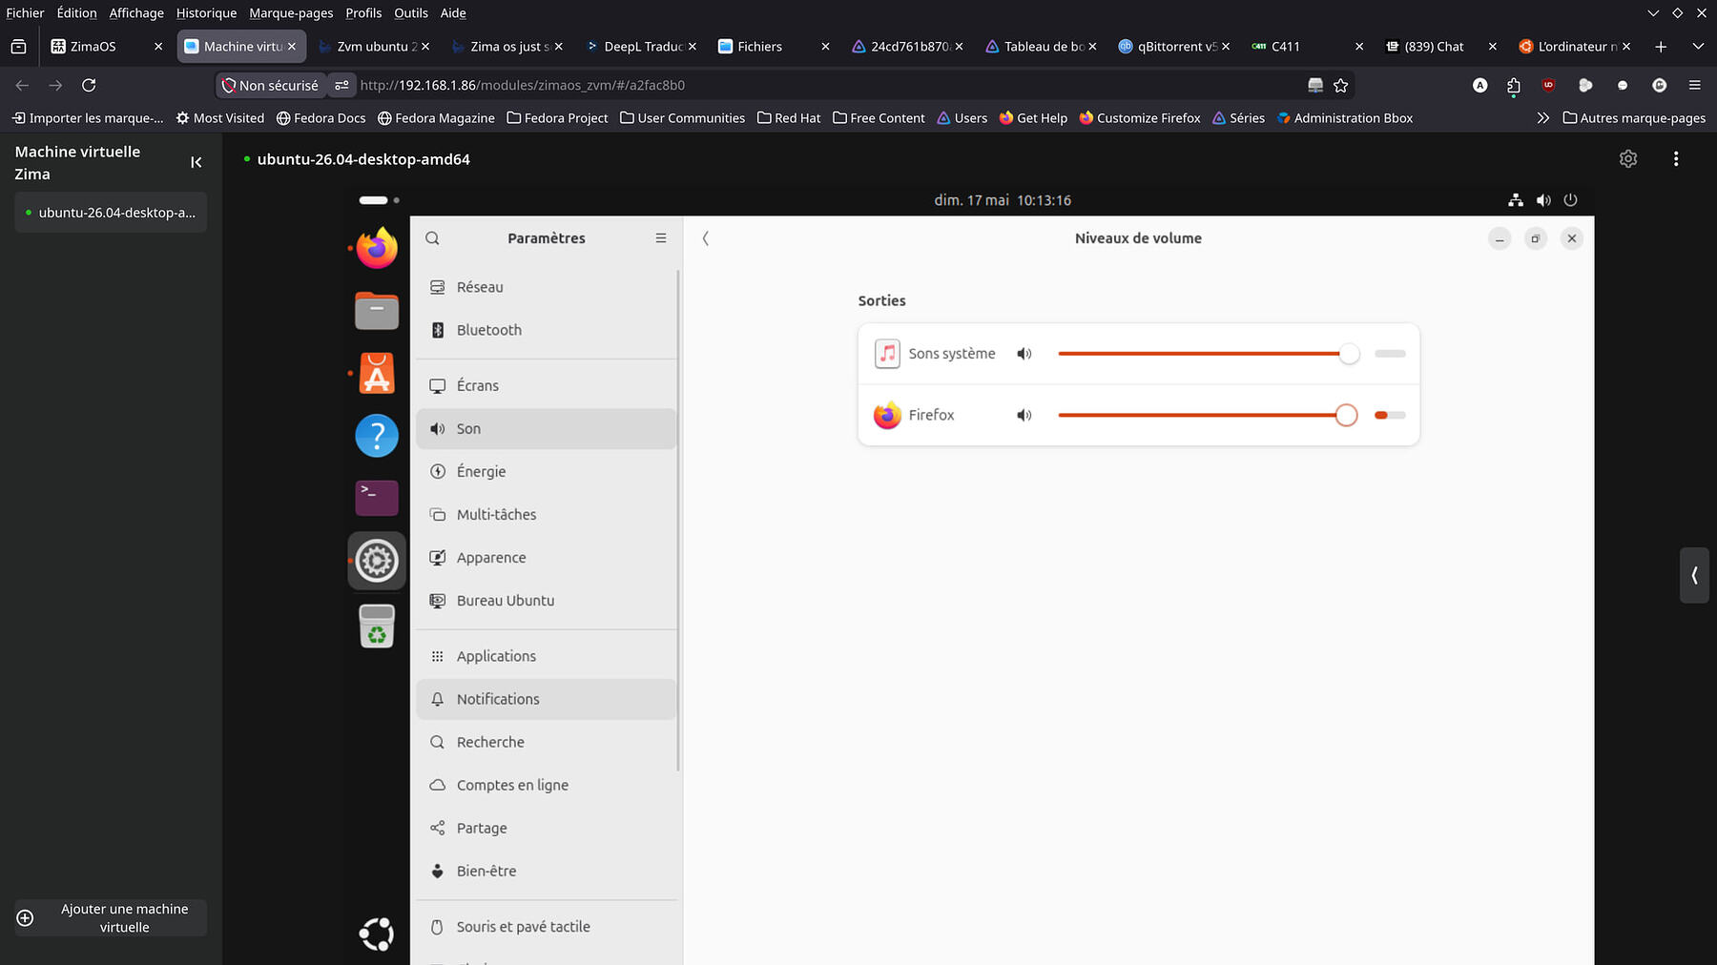Mute Firefox output with its speaker icon
The width and height of the screenshot is (1717, 965).
pos(1024,415)
